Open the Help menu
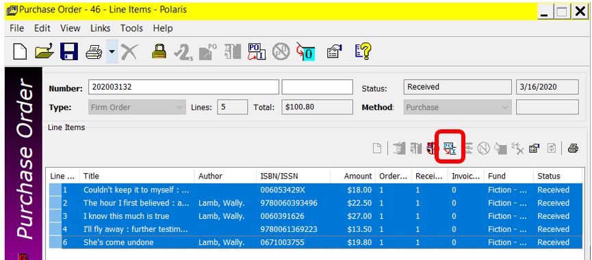 [163, 28]
